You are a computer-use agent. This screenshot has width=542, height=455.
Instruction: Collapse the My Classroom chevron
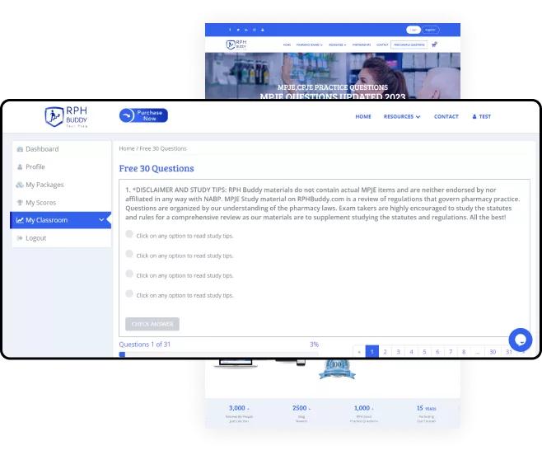(x=101, y=220)
